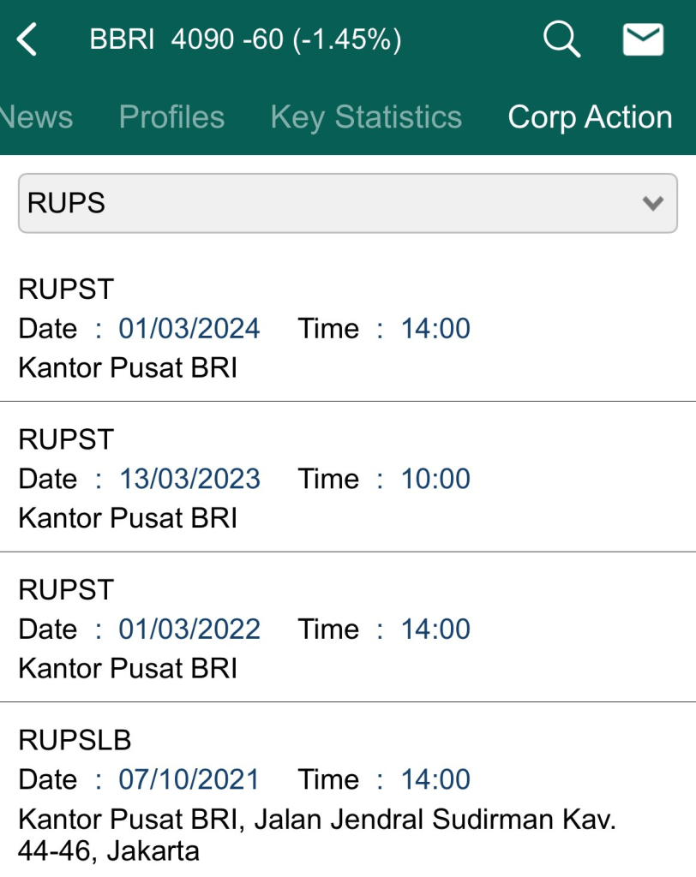Tap the date 07/10/2021
This screenshot has height=877, width=696.
pos(189,779)
